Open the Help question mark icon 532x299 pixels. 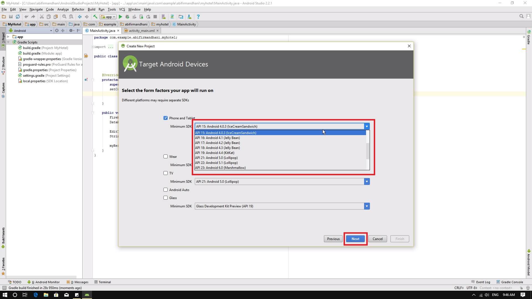[198, 17]
